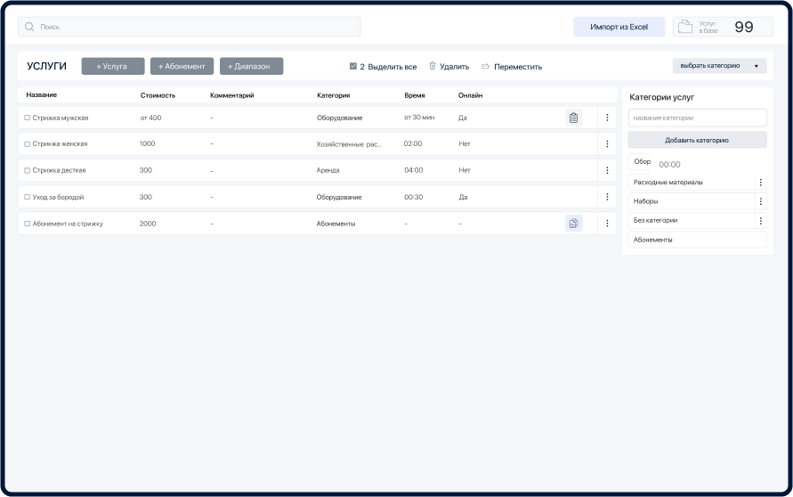Select the Абонемент на стрижку checkbox
This screenshot has width=793, height=497.
coord(28,224)
